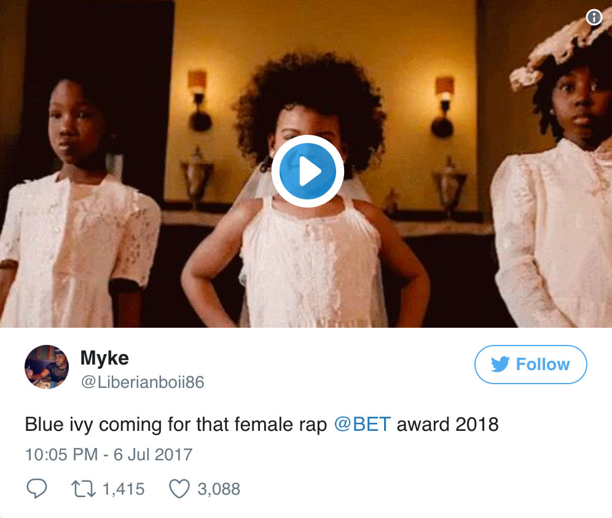
Task: Open the @BET mention link
Action: [x=362, y=425]
